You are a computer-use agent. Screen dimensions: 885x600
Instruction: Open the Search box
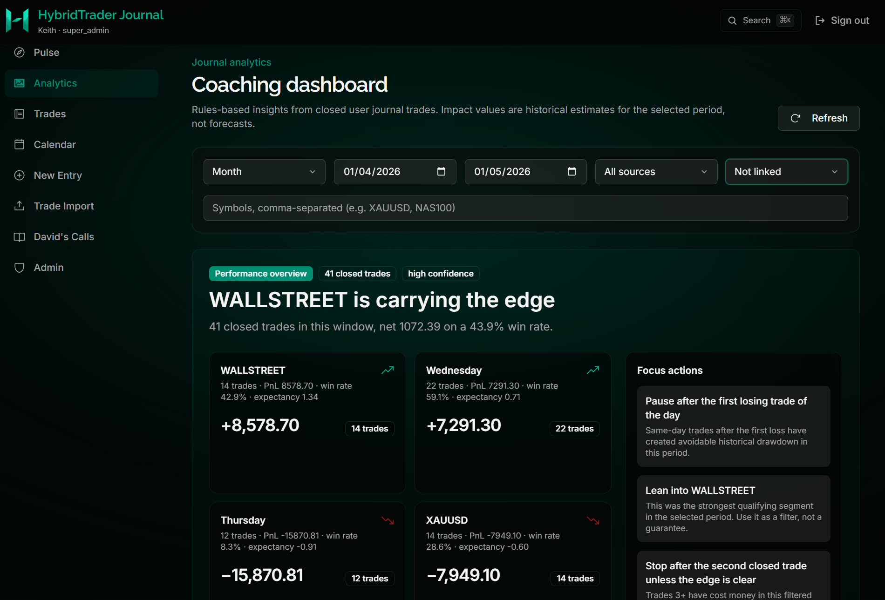click(x=761, y=20)
